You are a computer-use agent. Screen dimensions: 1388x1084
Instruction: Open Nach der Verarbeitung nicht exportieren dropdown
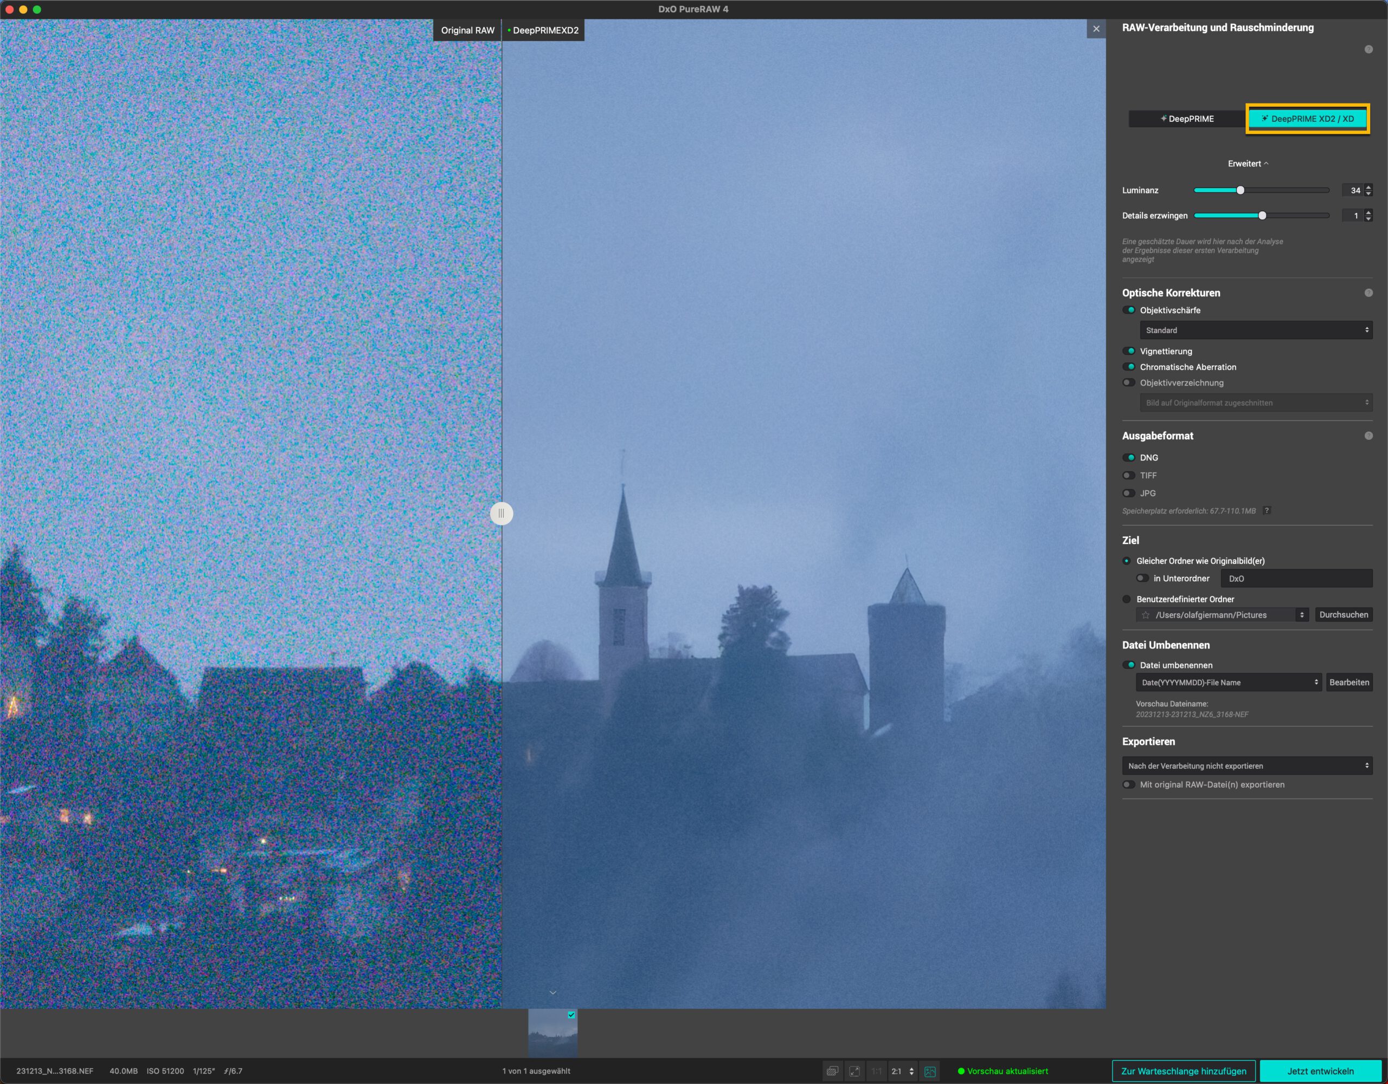1247,766
